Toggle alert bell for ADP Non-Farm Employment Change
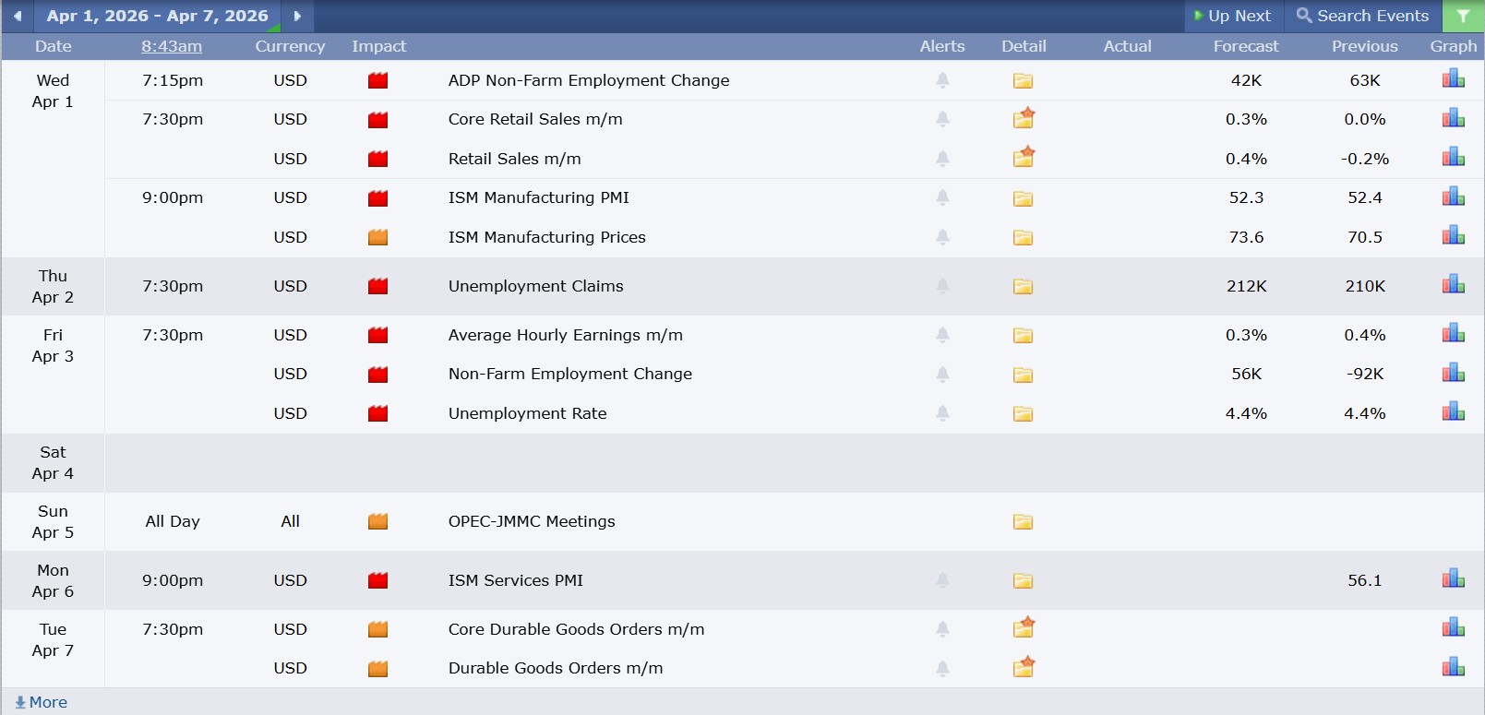 (x=942, y=80)
